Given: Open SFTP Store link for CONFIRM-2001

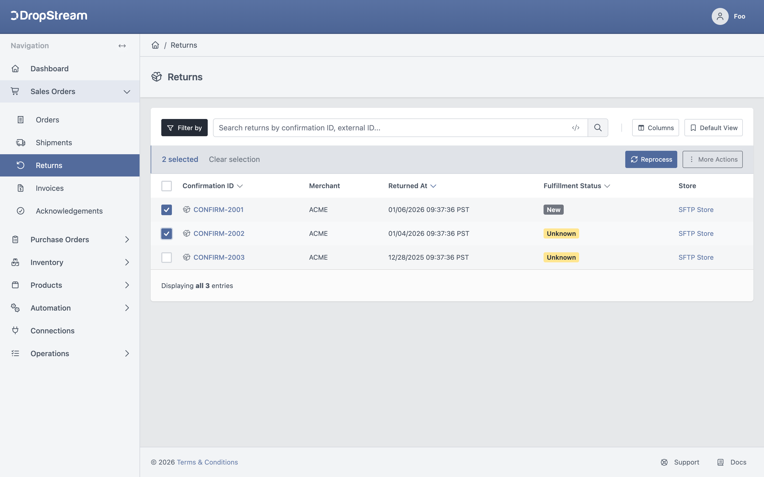Looking at the screenshot, I should (x=696, y=209).
